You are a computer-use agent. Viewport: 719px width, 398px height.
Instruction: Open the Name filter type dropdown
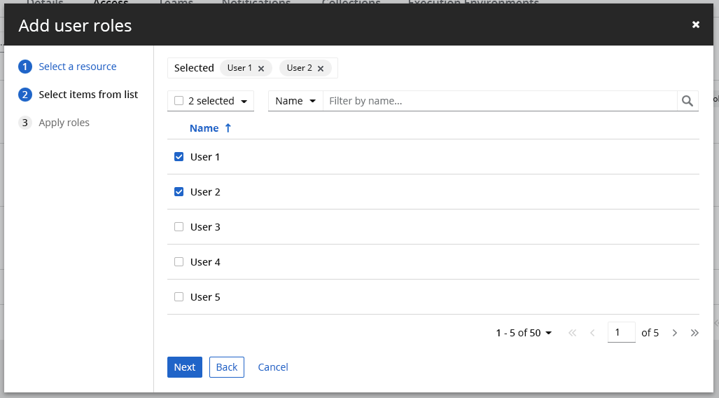point(295,101)
